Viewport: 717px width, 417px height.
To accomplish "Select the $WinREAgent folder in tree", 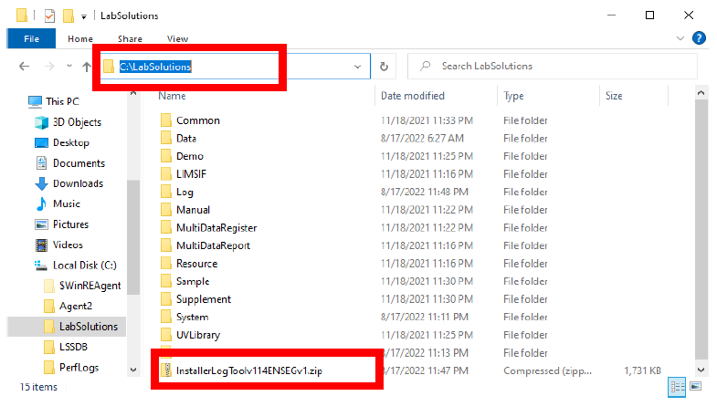I will [83, 286].
